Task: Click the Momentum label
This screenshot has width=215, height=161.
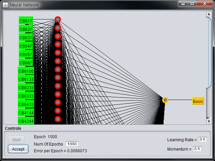Action: coord(179,149)
